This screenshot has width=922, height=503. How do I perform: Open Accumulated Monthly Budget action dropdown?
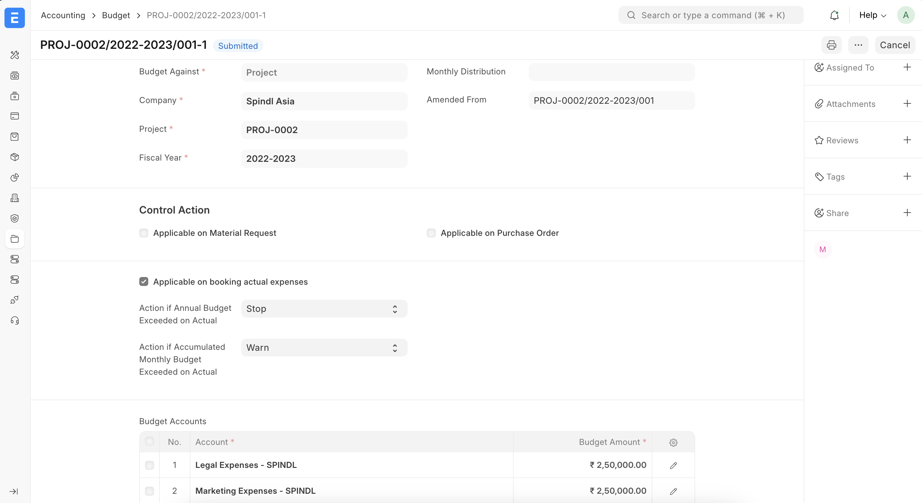click(x=324, y=348)
